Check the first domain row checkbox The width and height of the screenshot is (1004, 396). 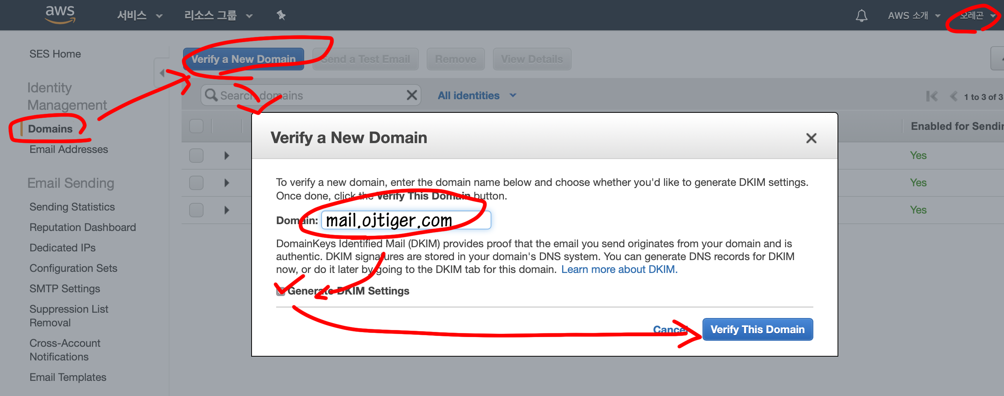(x=196, y=156)
